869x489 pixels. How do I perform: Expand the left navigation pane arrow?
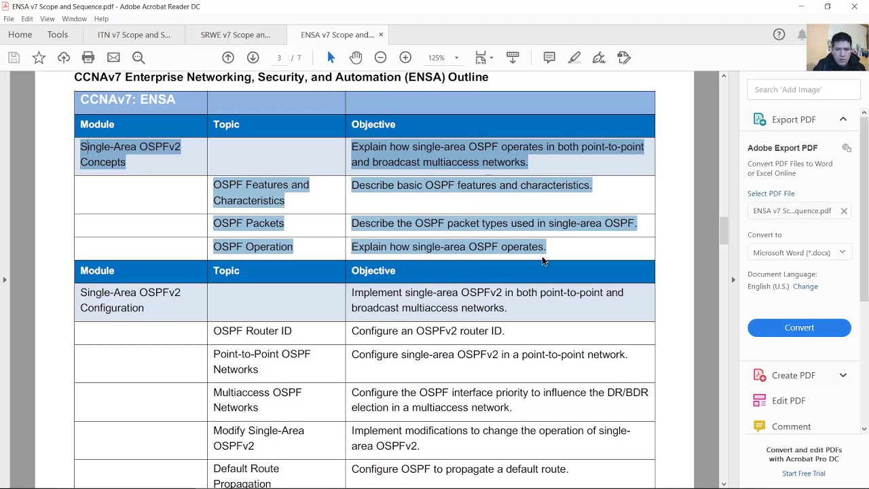tap(5, 279)
